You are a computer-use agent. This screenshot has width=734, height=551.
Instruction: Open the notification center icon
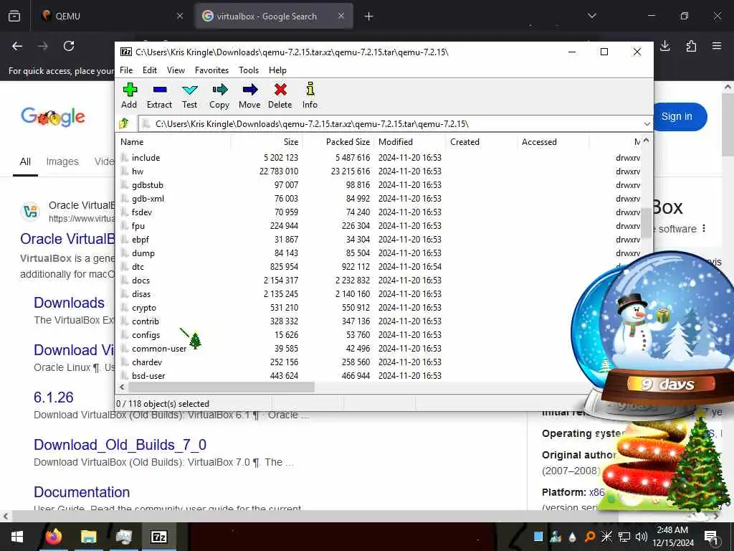[x=711, y=537]
